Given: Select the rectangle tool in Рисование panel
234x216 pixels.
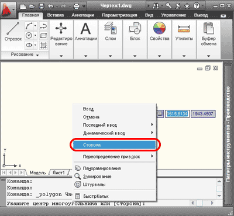Looking at the screenshot, I should coord(43,35).
